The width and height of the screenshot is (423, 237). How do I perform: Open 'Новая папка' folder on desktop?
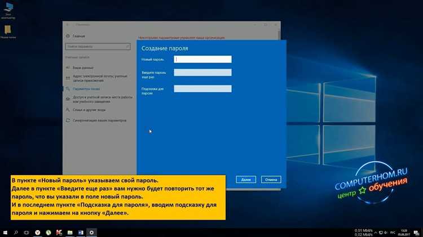(x=8, y=32)
